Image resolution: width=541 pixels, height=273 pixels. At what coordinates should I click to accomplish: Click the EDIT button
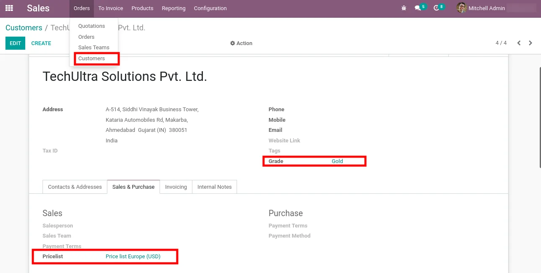pyautogui.click(x=15, y=43)
